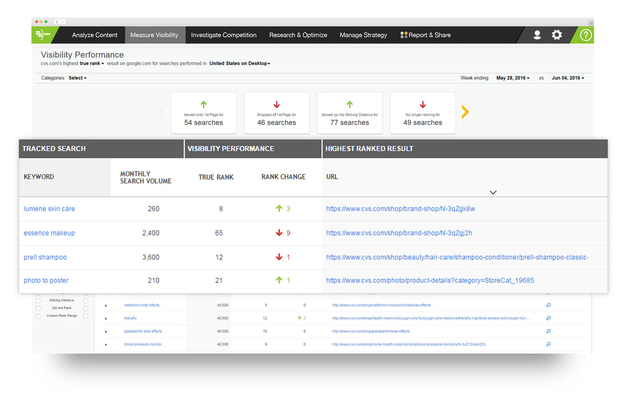Open the true rank dropdown
The width and height of the screenshot is (626, 408).
(x=92, y=63)
